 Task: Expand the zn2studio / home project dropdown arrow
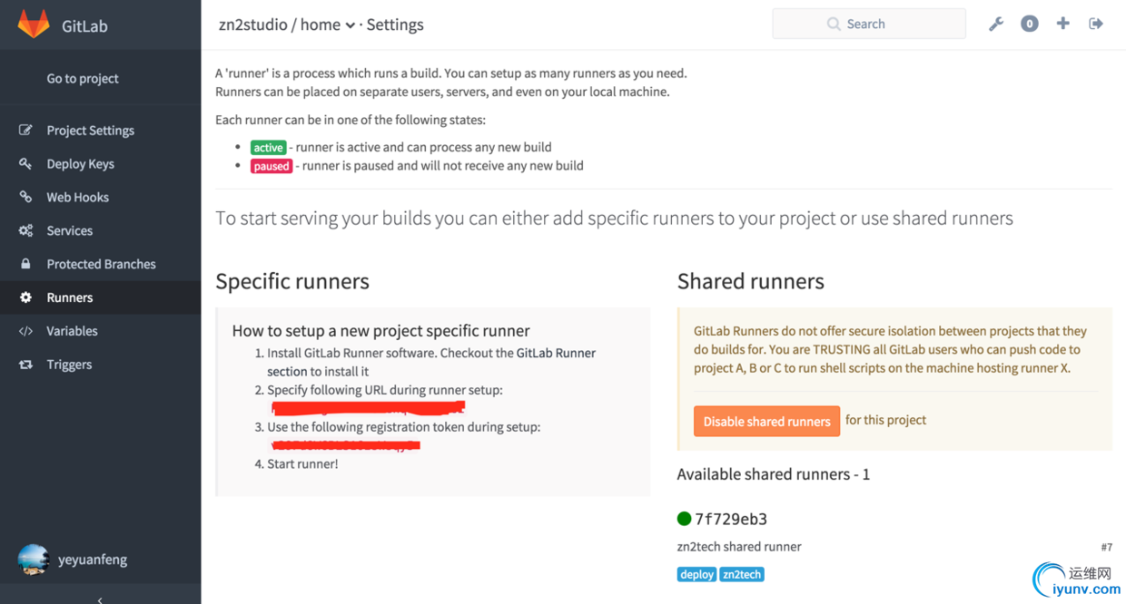click(x=350, y=25)
